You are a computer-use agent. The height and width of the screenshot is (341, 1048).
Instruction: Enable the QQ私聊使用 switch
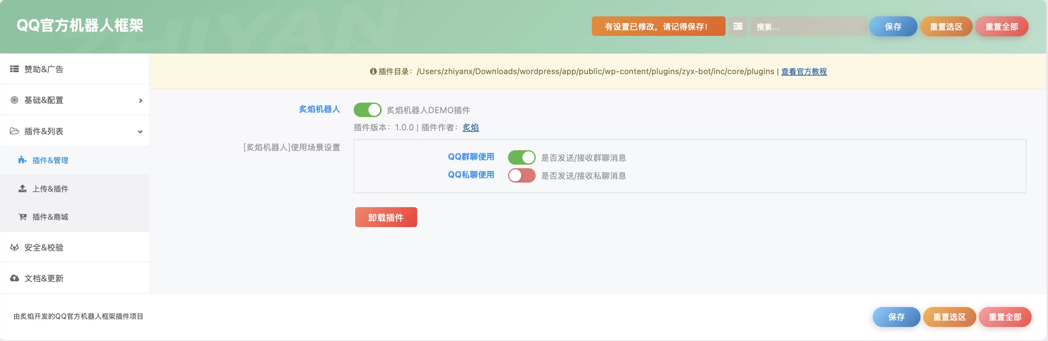(522, 176)
